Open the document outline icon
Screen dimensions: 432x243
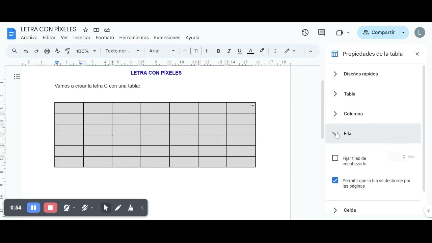coord(17,77)
